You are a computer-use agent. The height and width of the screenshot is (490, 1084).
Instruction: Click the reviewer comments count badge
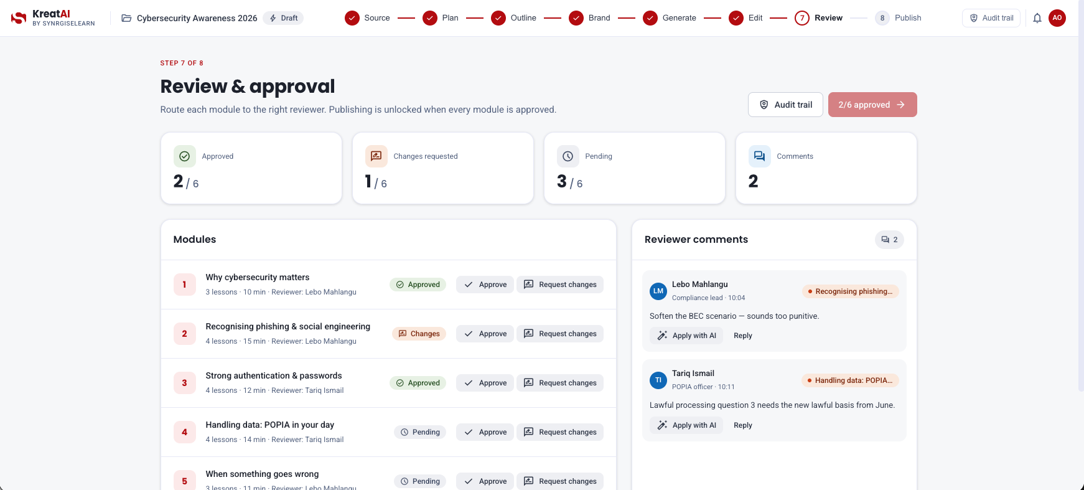[x=889, y=240]
